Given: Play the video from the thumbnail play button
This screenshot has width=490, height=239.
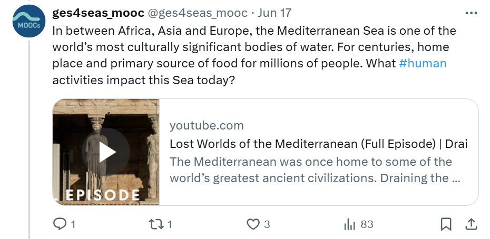Looking at the screenshot, I should coord(106,152).
